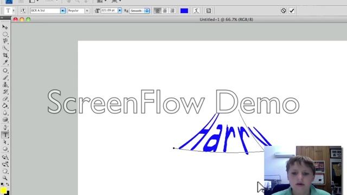Image resolution: width=347 pixels, height=195 pixels.
Task: Cancel current text edits
Action: [x=284, y=11]
